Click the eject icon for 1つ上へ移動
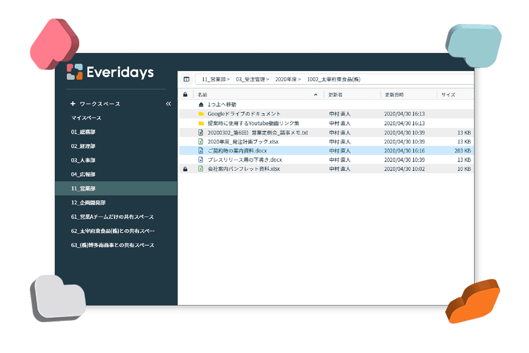 [201, 105]
